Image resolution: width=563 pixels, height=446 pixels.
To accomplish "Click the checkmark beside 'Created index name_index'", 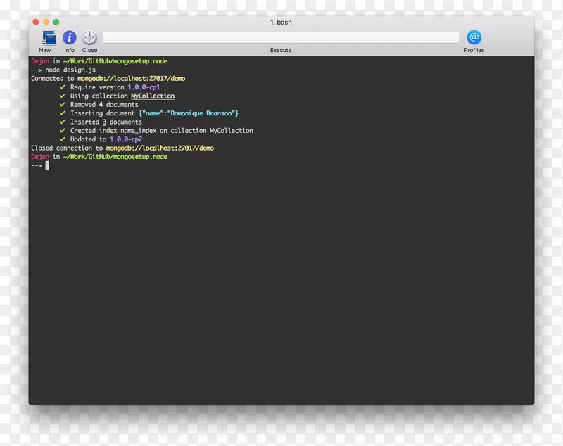I will [x=63, y=131].
